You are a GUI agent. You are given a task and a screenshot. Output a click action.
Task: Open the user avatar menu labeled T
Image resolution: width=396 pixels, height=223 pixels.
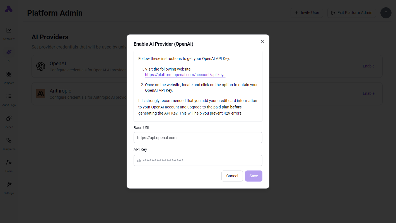click(386, 13)
